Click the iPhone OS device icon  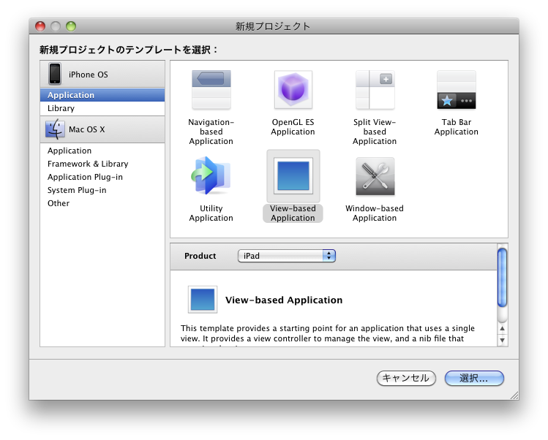click(x=55, y=74)
